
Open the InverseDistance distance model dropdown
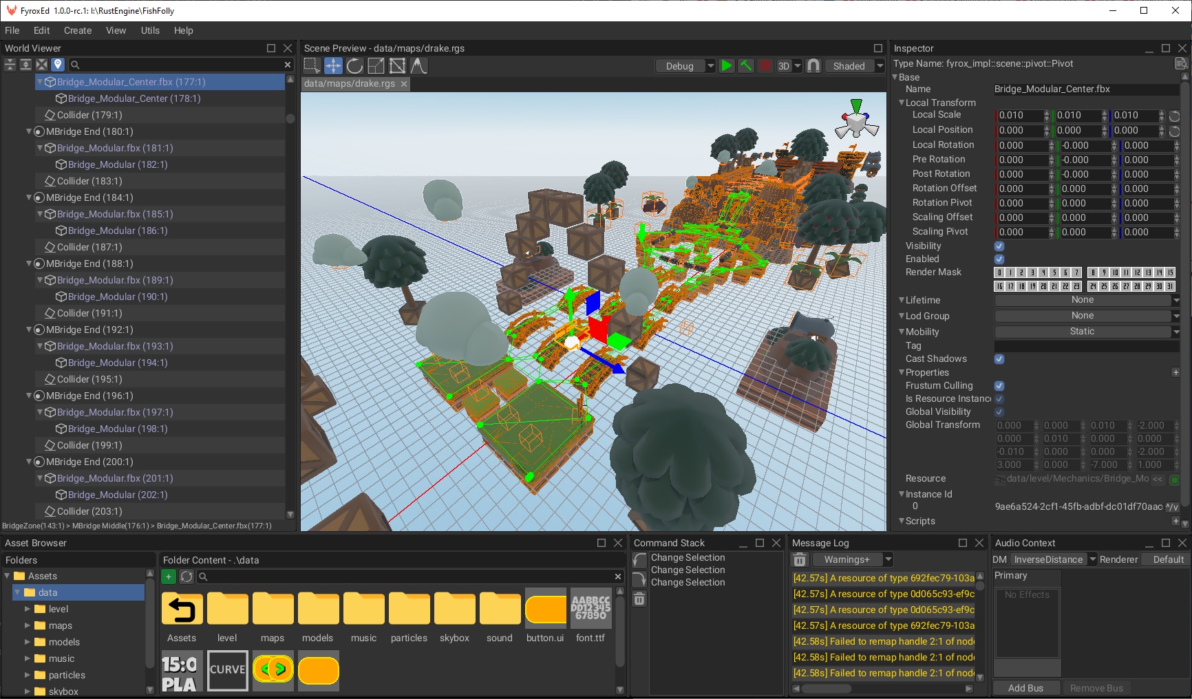(1053, 559)
